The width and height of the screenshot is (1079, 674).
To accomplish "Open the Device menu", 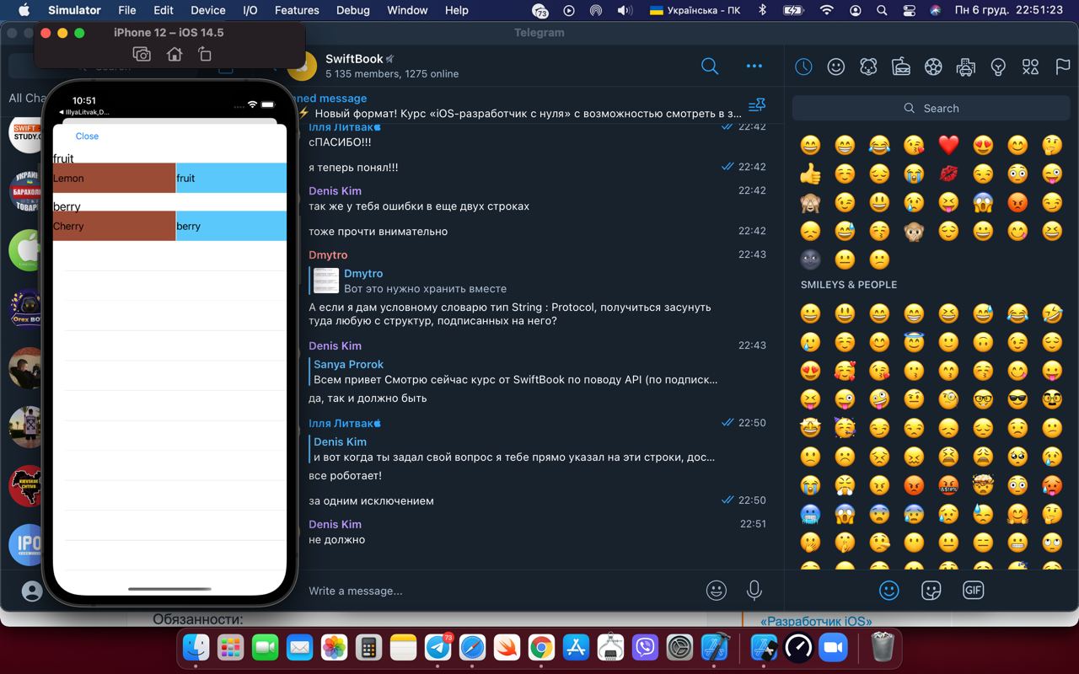I will point(207,10).
